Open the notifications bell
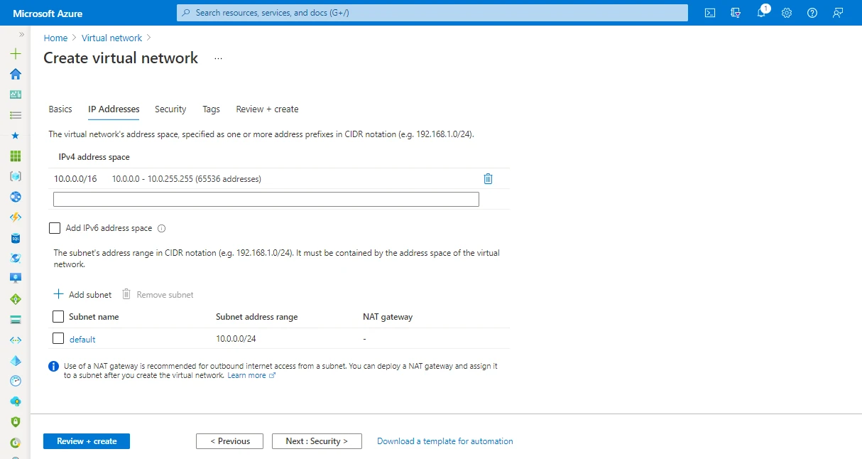 click(x=761, y=13)
